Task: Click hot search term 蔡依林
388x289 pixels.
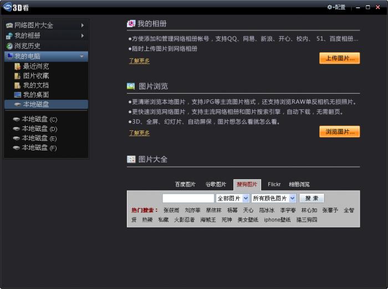Action: (x=214, y=210)
